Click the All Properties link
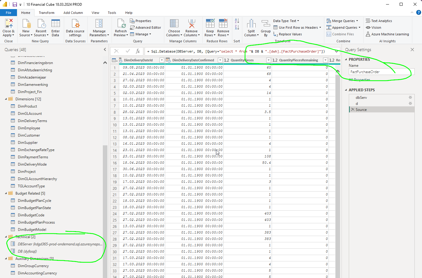The image size is (422, 278). click(x=359, y=80)
